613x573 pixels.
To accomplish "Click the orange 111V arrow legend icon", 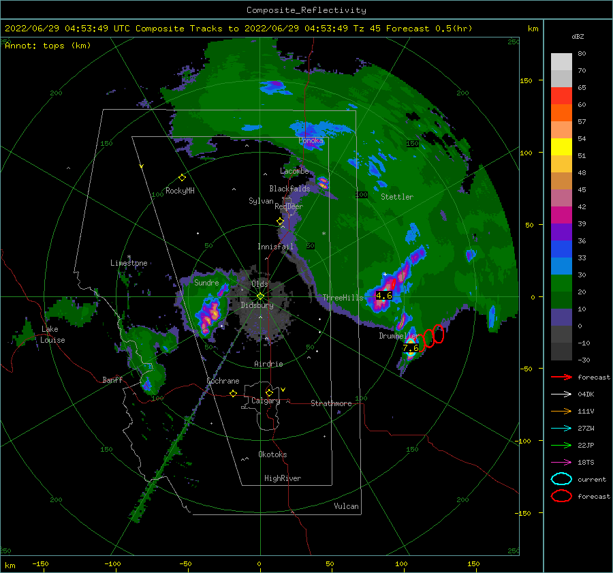I will click(x=561, y=411).
